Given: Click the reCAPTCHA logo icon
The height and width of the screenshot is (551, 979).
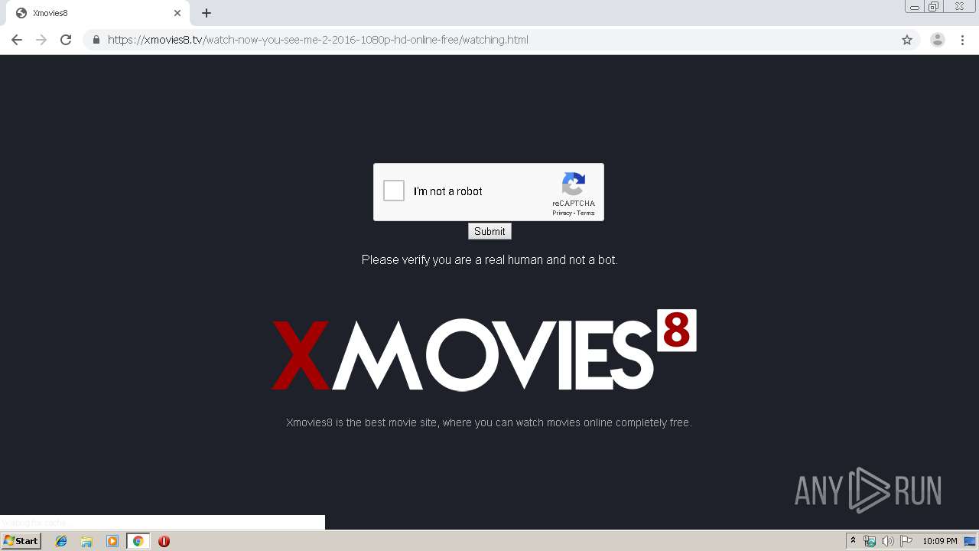Looking at the screenshot, I should pyautogui.click(x=574, y=184).
